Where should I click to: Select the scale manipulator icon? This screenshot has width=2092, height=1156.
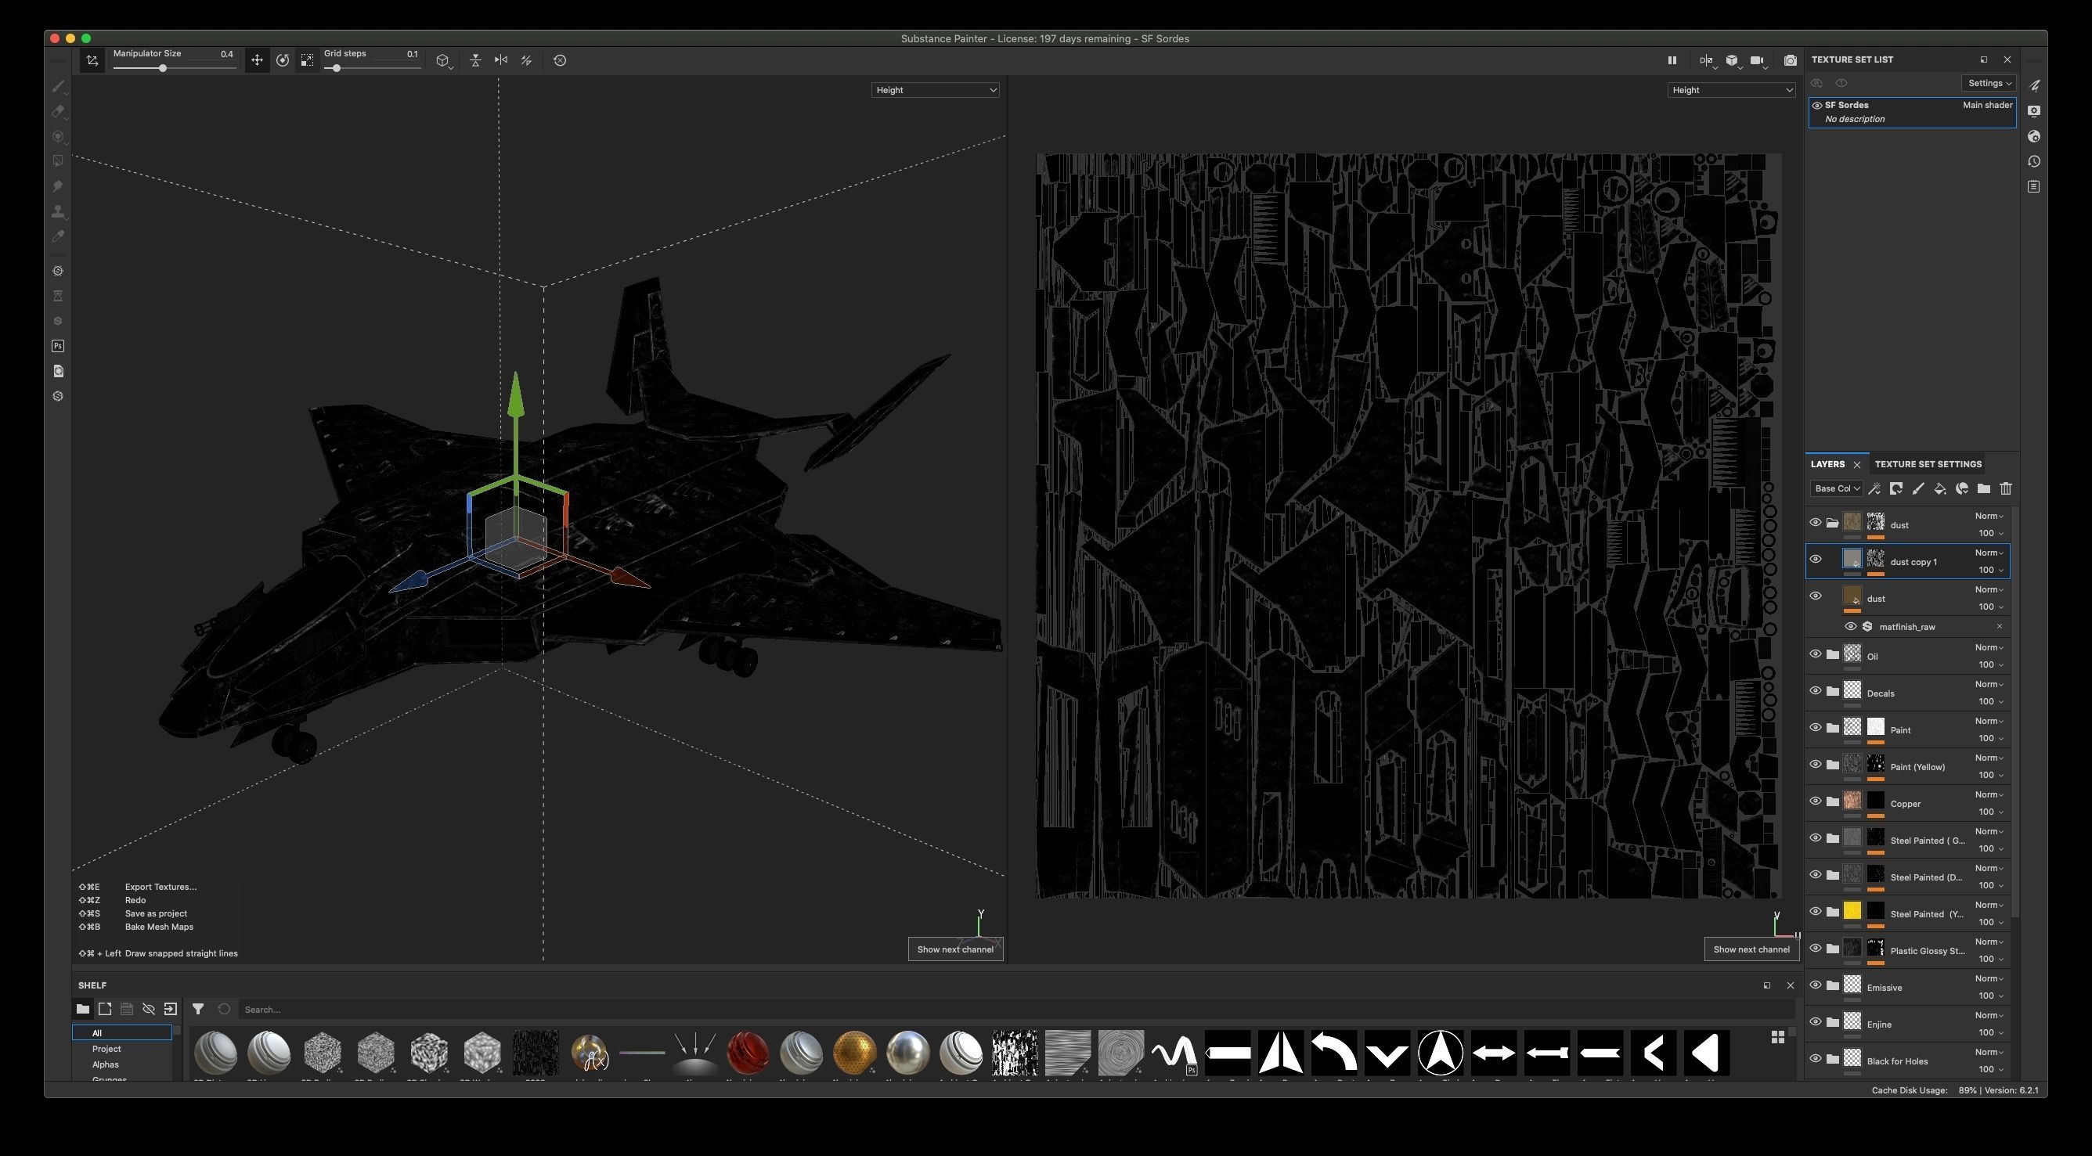[x=307, y=60]
